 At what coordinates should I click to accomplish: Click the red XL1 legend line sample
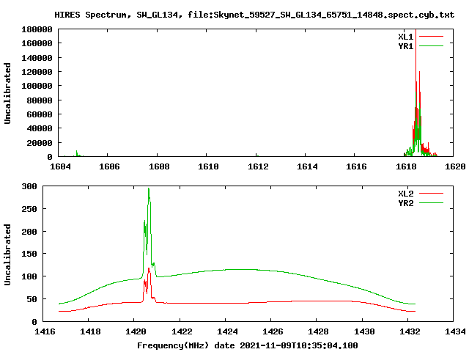(x=431, y=37)
